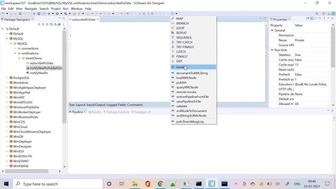This screenshot has width=336, height=189.
Task: Click the toolbar search magnifier icon
Action: click(x=317, y=14)
